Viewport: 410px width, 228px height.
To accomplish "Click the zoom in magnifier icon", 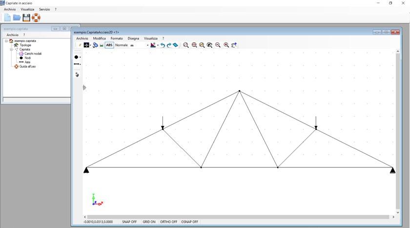I will [x=226, y=45].
